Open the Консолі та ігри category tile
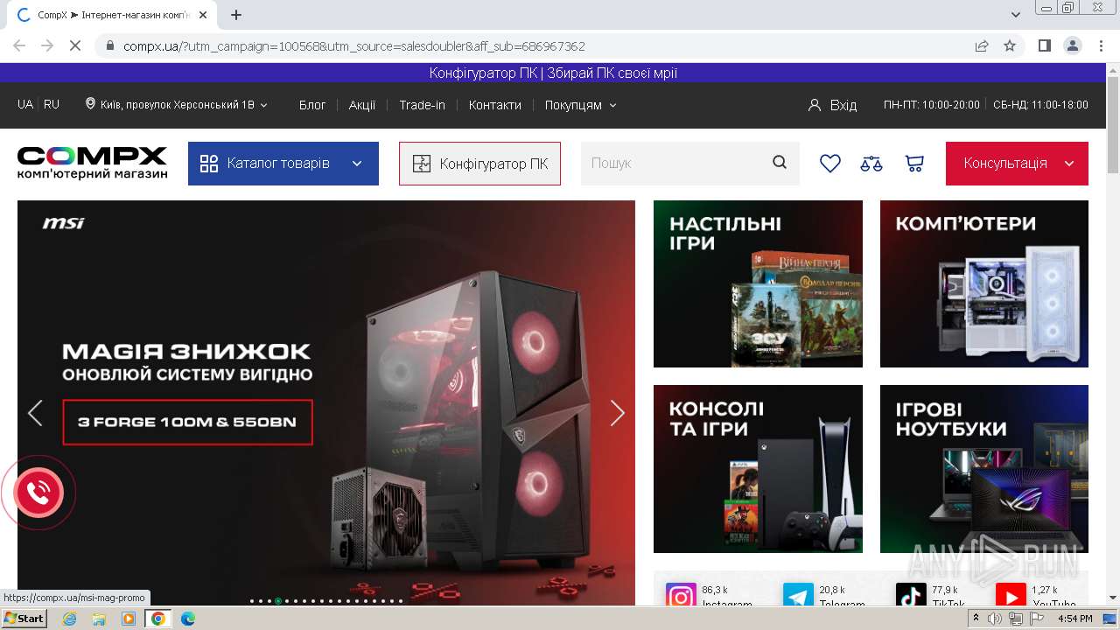 click(x=758, y=469)
